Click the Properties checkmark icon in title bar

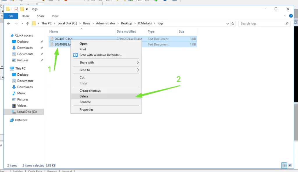(x=16, y=9)
